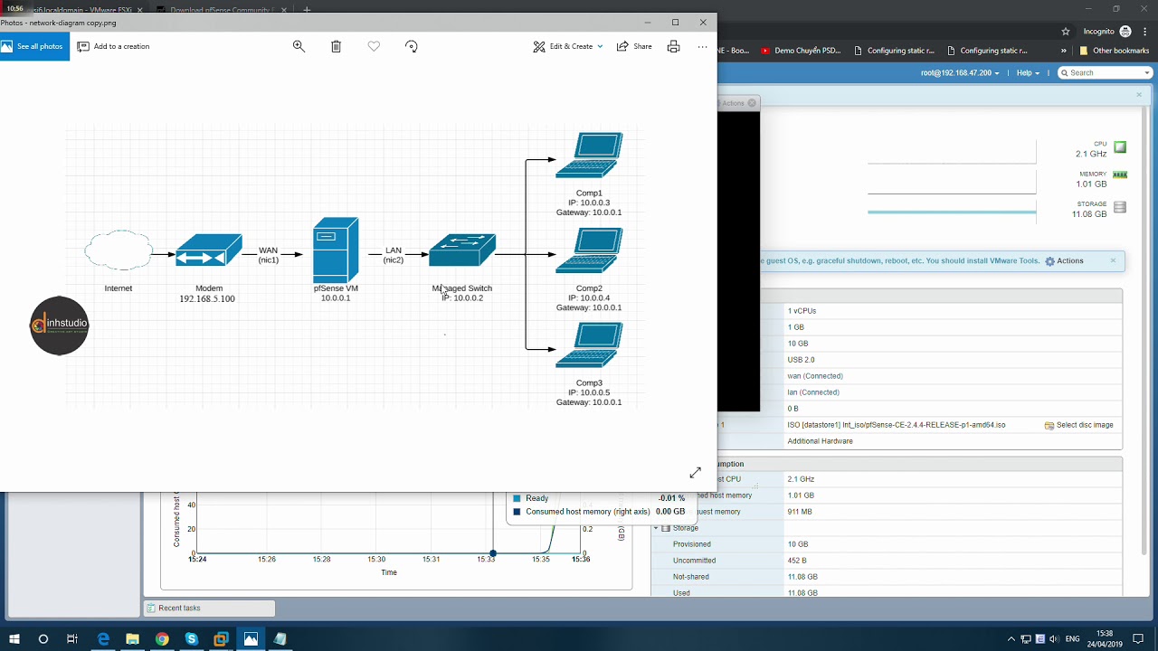
Task: Click the 'wan (Connected)' network adapter value
Action: tap(815, 376)
